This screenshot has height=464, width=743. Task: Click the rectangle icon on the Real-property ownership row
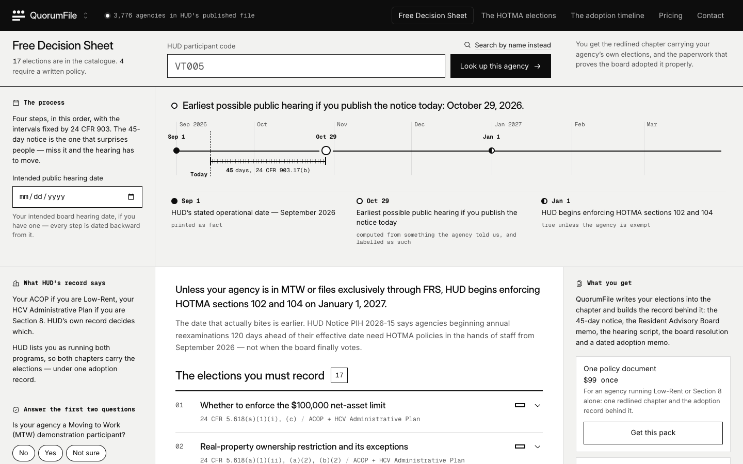pyautogui.click(x=520, y=446)
